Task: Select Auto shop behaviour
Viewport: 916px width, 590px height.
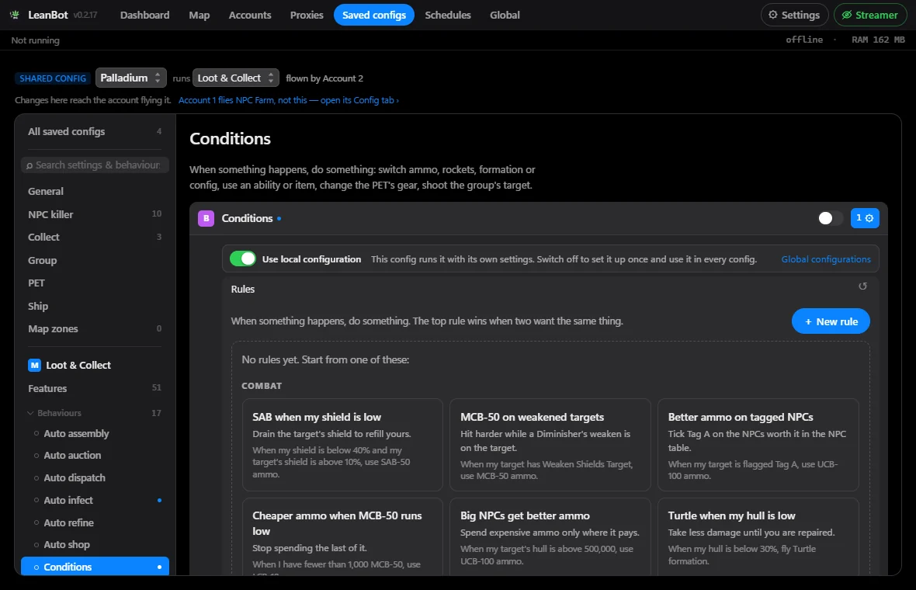Action: tap(95, 544)
